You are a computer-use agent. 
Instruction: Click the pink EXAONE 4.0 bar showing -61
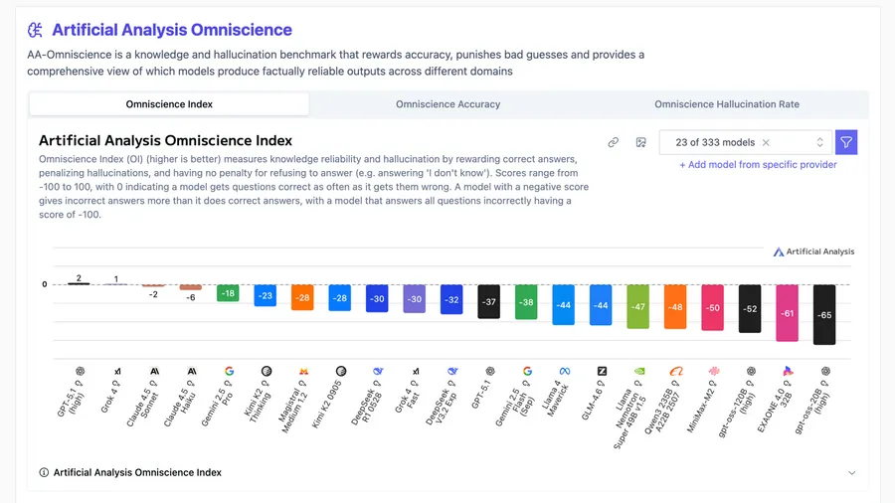(788, 312)
